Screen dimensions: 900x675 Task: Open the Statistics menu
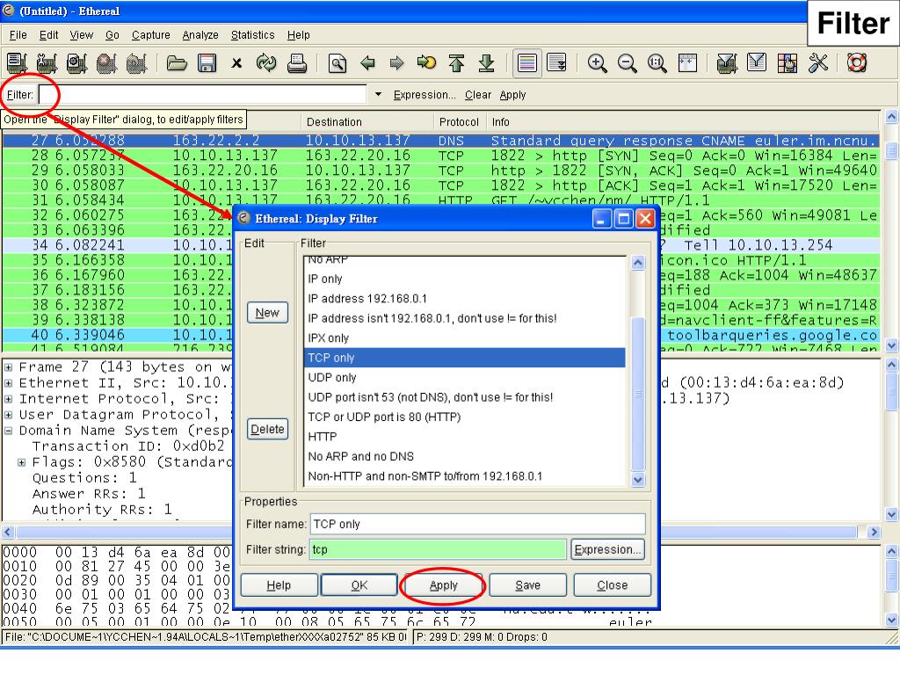coord(252,35)
